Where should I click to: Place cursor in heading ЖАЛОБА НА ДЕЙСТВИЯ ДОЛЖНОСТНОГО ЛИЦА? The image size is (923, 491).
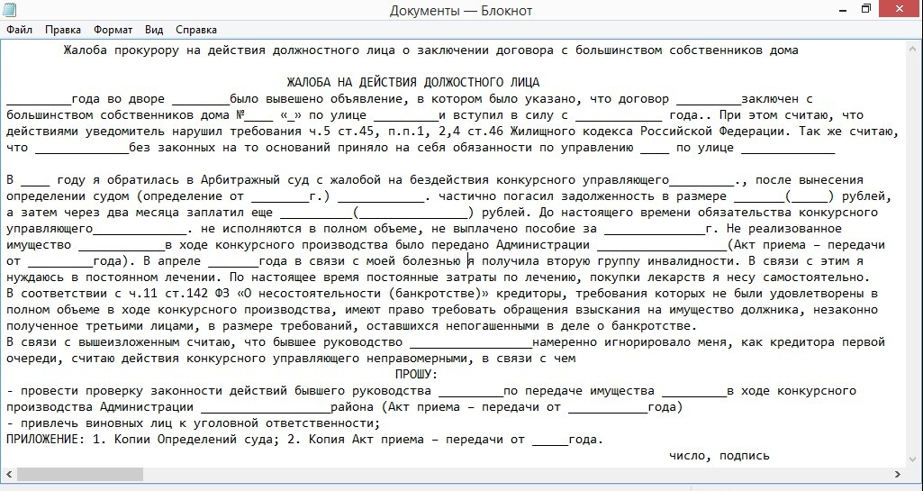coord(412,82)
